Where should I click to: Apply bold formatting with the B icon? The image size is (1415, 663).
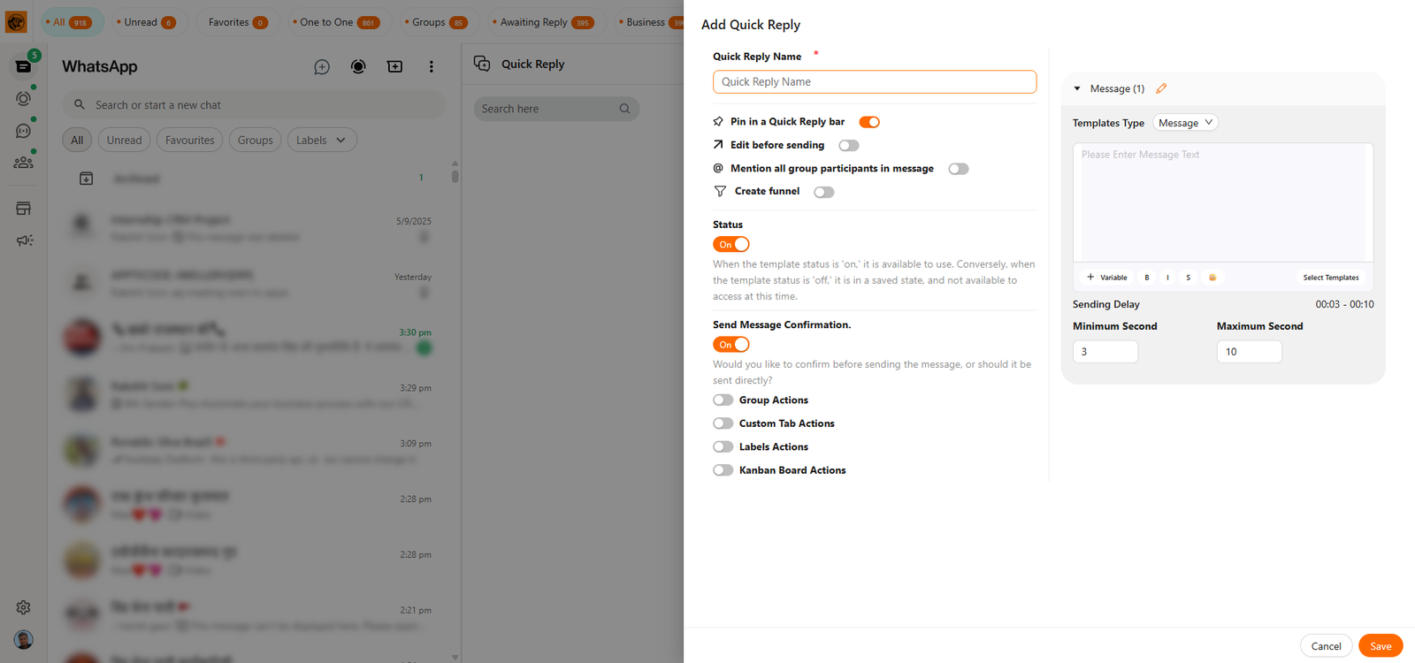point(1147,278)
